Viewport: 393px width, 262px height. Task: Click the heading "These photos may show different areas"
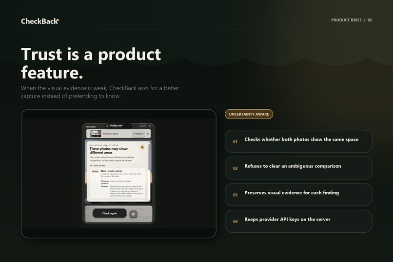(x=109, y=150)
